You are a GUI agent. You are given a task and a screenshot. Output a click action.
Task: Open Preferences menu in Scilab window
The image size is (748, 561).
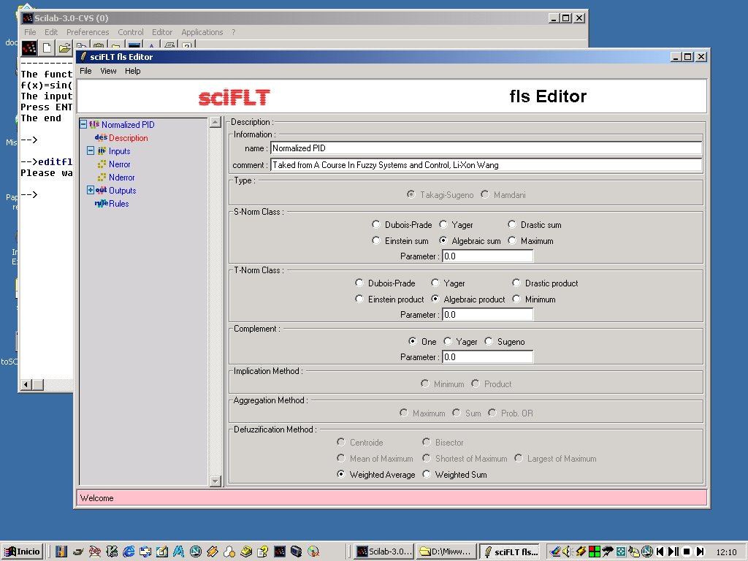coord(88,32)
